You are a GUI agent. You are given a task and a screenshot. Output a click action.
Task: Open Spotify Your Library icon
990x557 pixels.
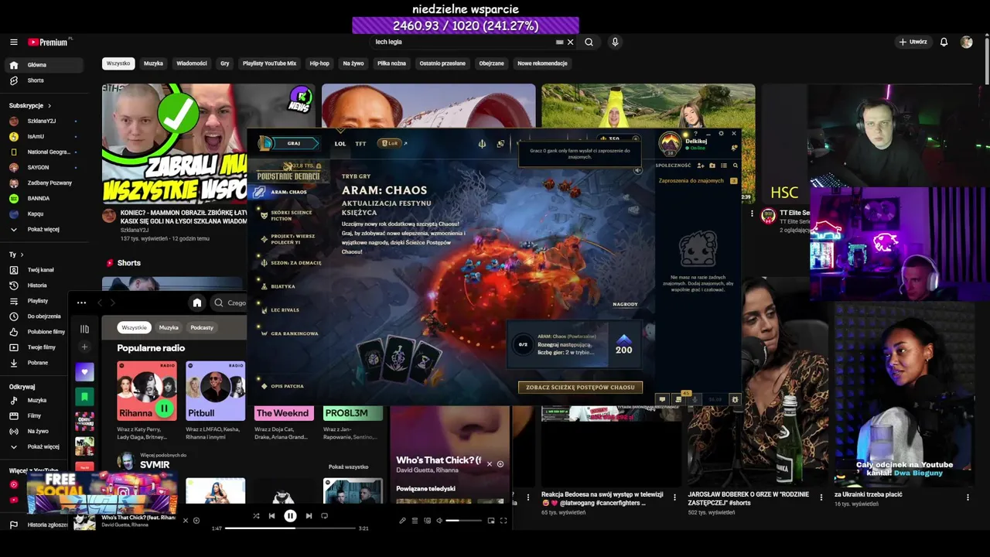tap(84, 329)
